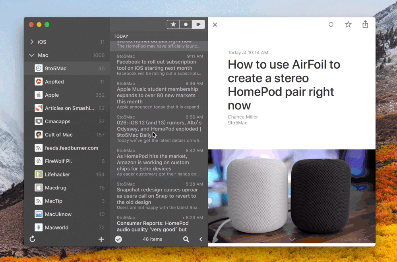This screenshot has width=397, height=262.
Task: Expand the iOS folder
Action: pyautogui.click(x=32, y=42)
